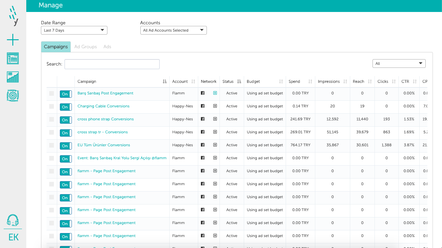Viewport: 442px width, 248px height.
Task: Open the Date Range dropdown
Action: (74, 30)
